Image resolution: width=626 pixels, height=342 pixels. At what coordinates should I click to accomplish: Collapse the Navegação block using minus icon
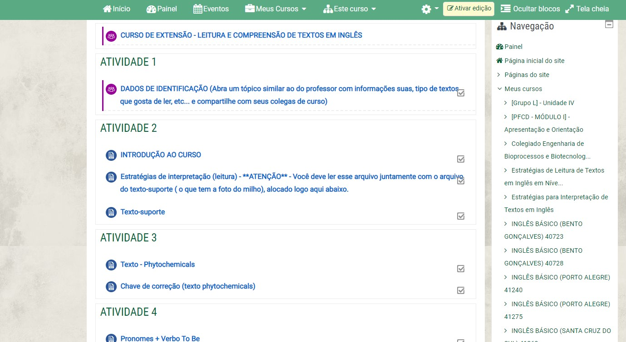tap(609, 24)
